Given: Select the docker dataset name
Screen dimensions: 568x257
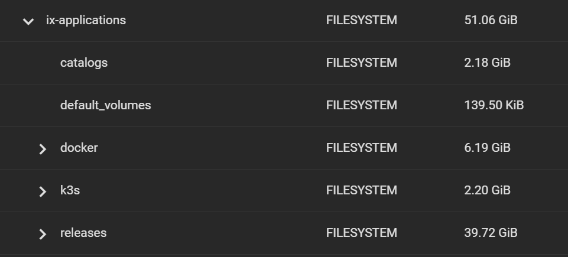Looking at the screenshot, I should coord(79,148).
